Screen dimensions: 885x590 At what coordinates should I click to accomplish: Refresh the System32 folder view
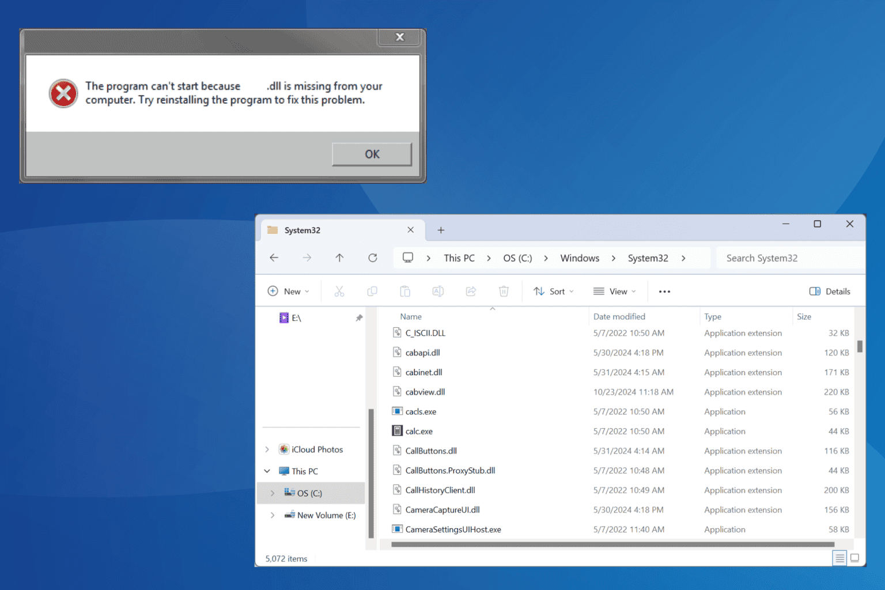point(373,258)
